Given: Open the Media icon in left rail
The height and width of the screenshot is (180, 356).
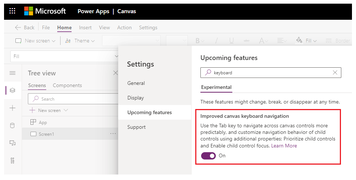Looking at the screenshot, I should point(12,143).
